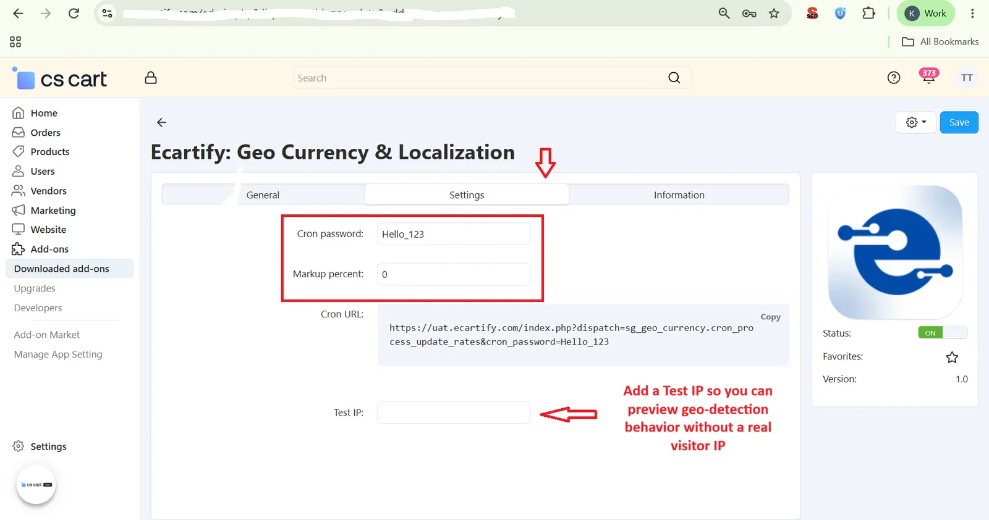
Task: Open the saved passwords key icon
Action: pyautogui.click(x=749, y=13)
